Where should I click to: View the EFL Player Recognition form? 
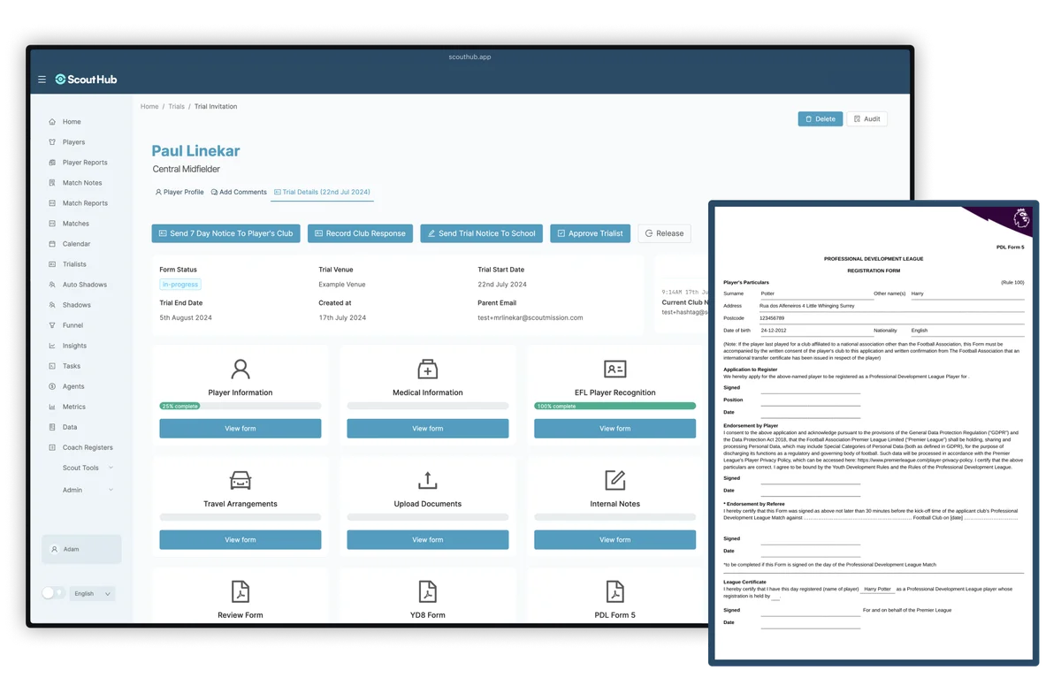pyautogui.click(x=615, y=429)
